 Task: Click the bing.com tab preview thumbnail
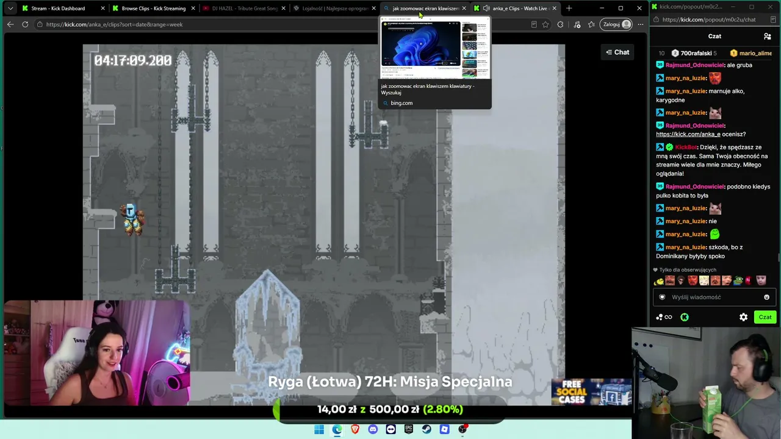(x=434, y=49)
